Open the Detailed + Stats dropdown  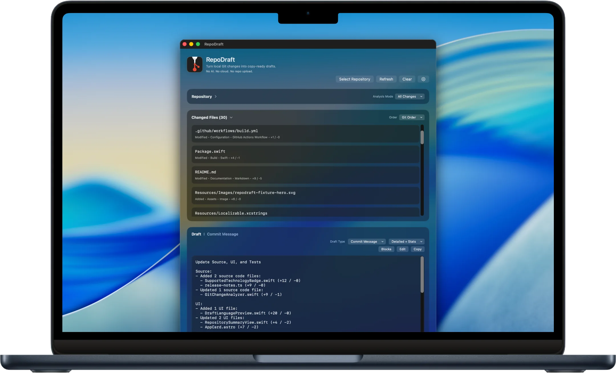[x=407, y=241]
